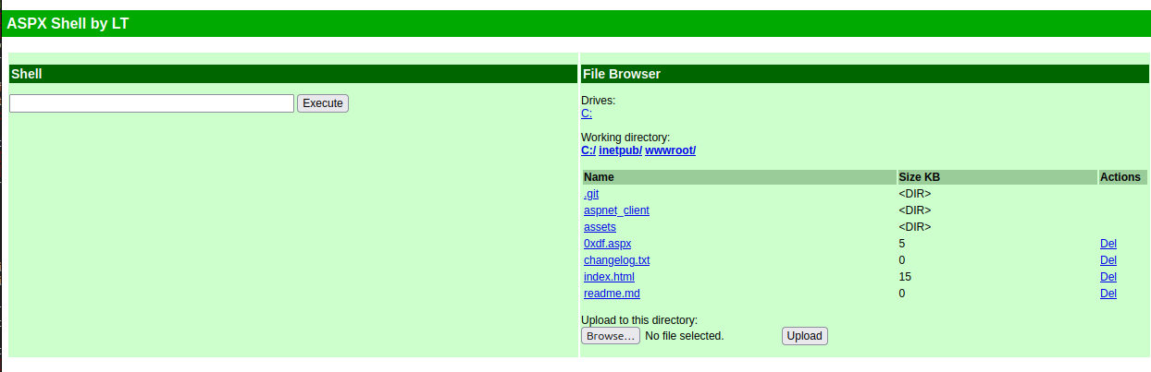Open the .git directory

click(x=591, y=194)
